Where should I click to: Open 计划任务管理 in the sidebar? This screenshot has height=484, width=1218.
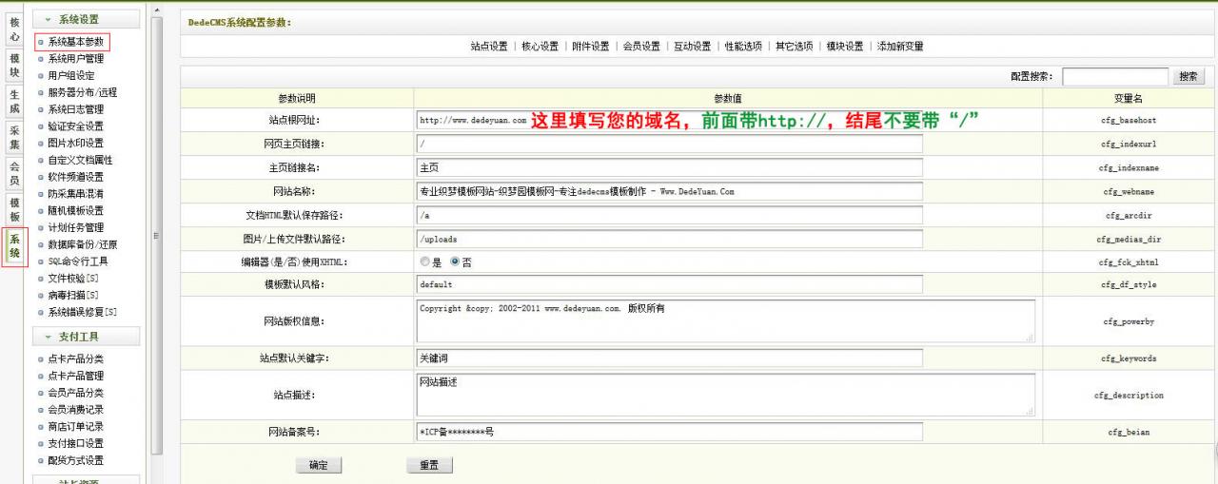(x=76, y=228)
